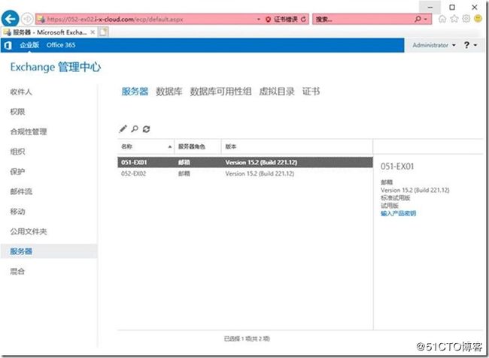Image resolution: width=489 pixels, height=358 pixels.
Task: Open the help question mark dropdown
Action: [470, 46]
